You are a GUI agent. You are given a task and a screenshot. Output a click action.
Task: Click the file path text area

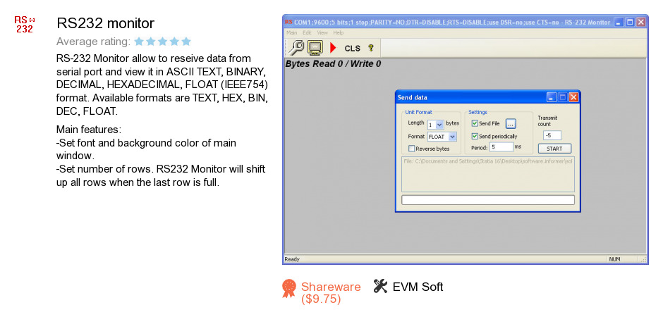coord(487,175)
